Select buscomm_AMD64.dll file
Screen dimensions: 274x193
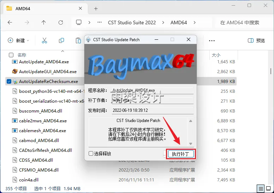pyautogui.click(x=41, y=111)
